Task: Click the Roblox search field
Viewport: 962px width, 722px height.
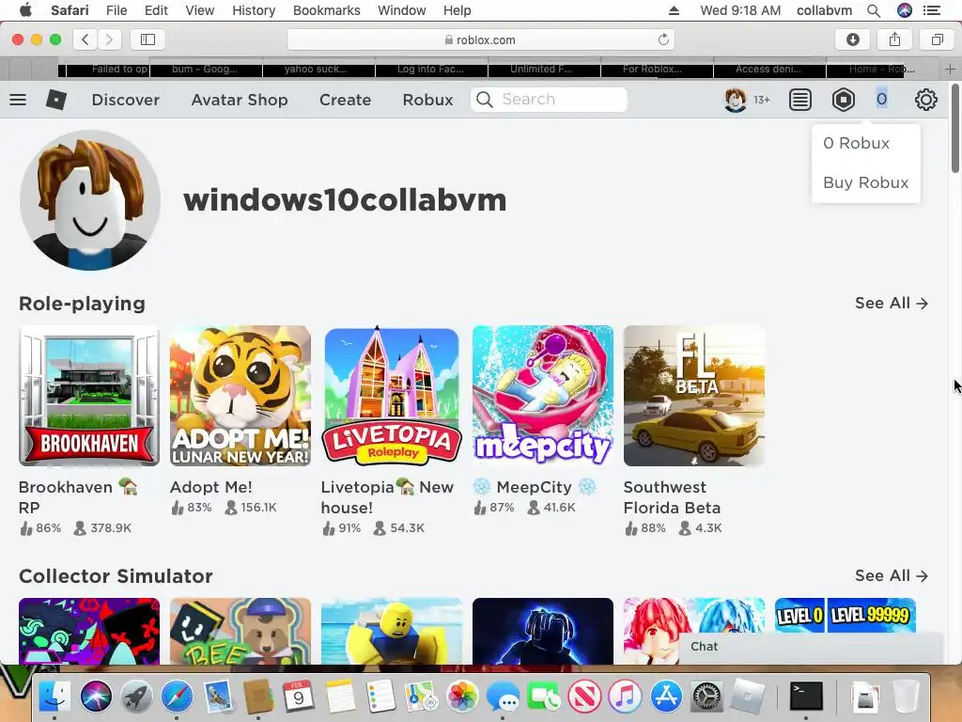Action: tap(549, 100)
